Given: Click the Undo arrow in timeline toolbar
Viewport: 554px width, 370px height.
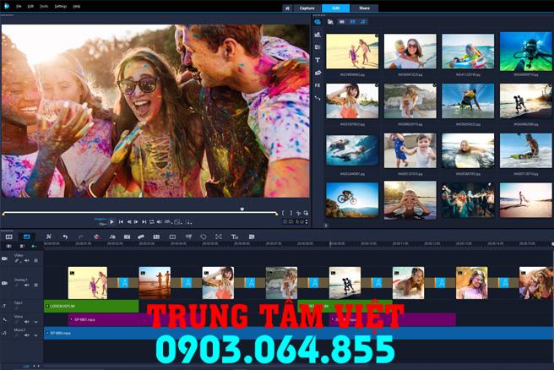Looking at the screenshot, I should tap(66, 237).
